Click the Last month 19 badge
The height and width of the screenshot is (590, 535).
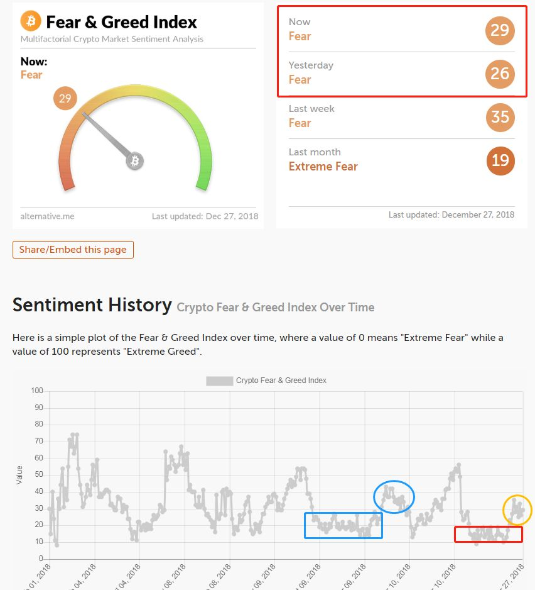[500, 160]
